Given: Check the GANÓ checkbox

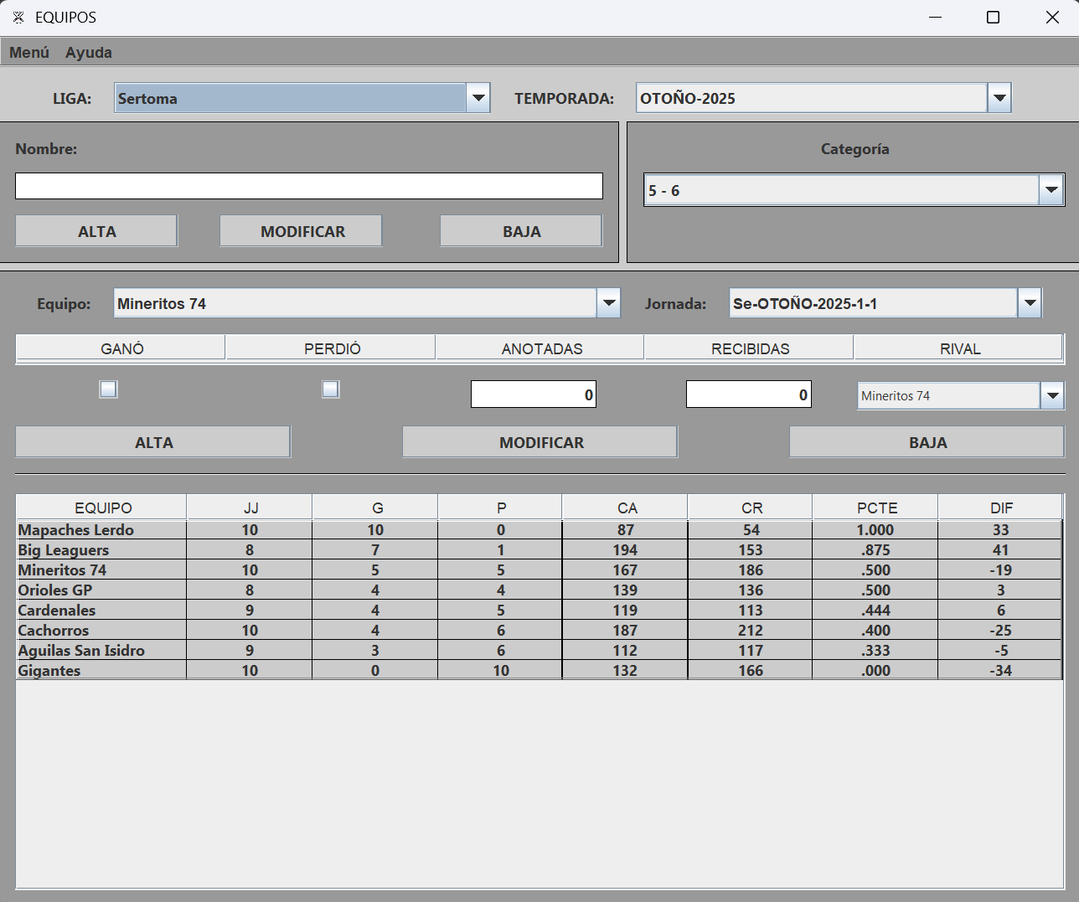Looking at the screenshot, I should click(108, 389).
